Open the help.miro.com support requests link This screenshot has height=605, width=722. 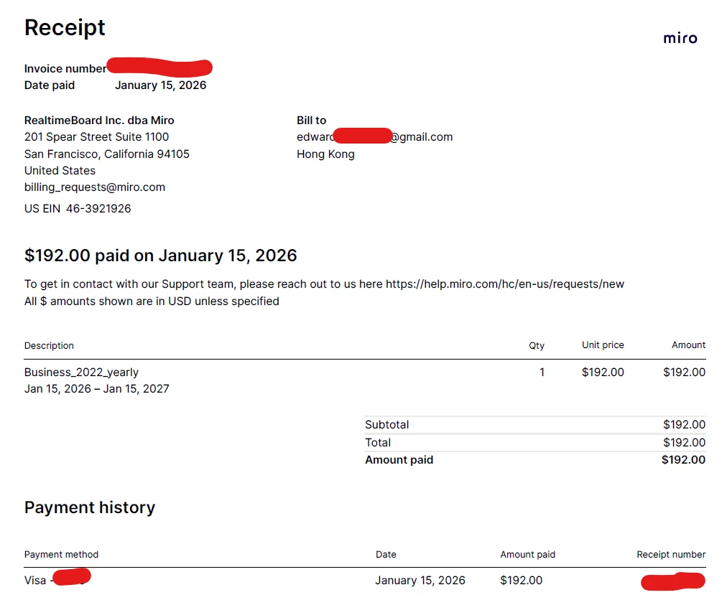[504, 284]
